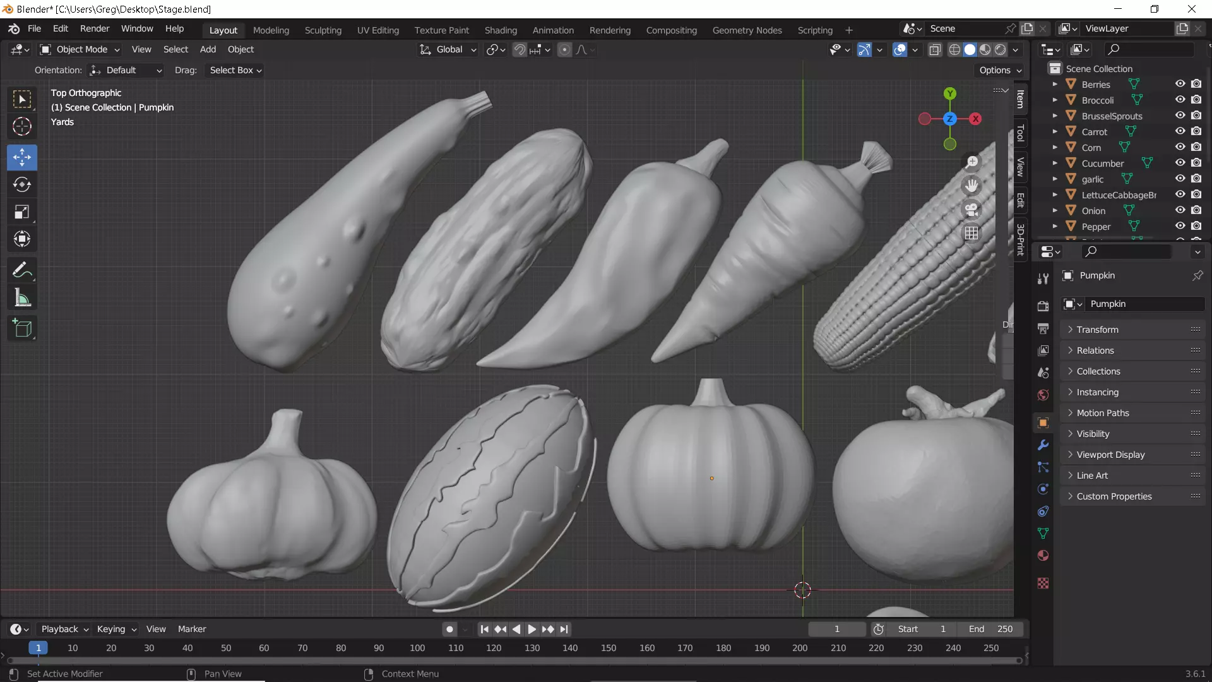The image size is (1212, 682).
Task: Click the 3D Cursor tool
Action: (22, 126)
